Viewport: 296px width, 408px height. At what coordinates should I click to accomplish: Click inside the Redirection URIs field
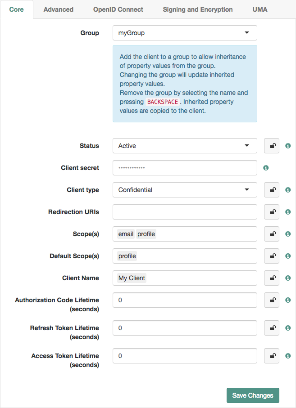coord(185,211)
